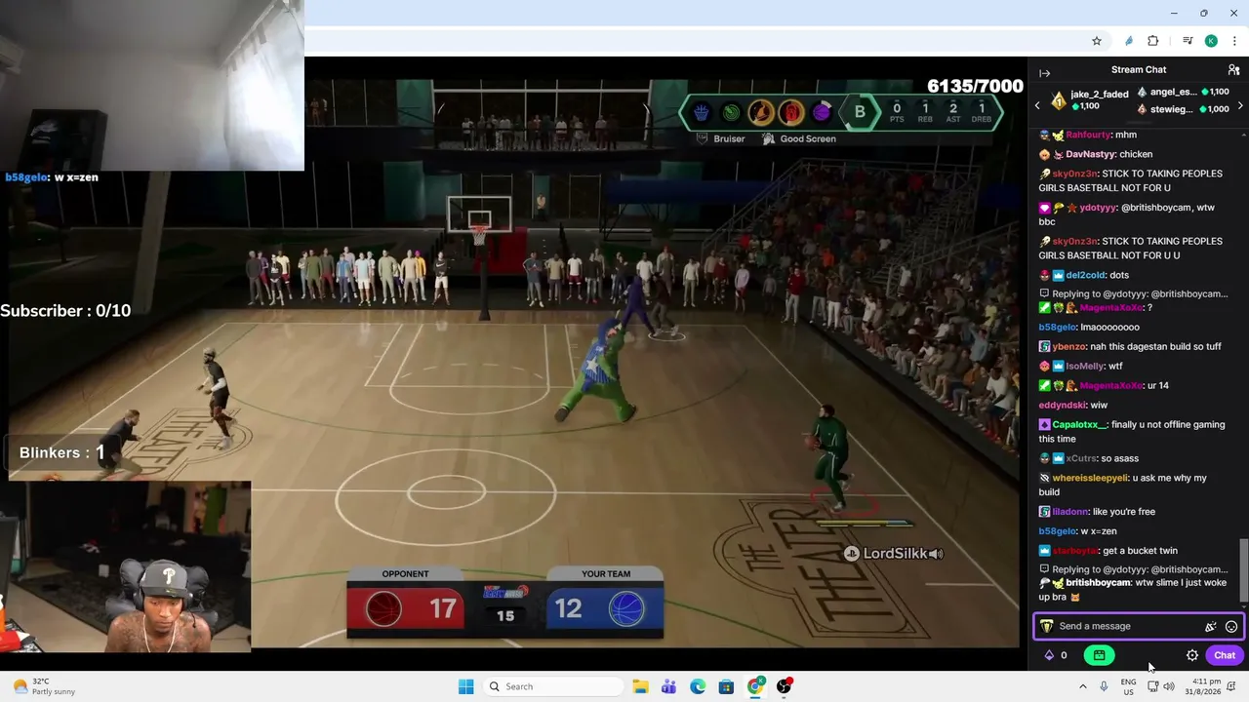The image size is (1249, 702).
Task: Open ybenzo's chat username
Action: tap(1069, 346)
